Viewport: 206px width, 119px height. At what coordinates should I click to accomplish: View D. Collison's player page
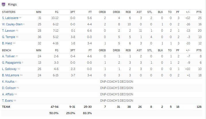point(8,88)
